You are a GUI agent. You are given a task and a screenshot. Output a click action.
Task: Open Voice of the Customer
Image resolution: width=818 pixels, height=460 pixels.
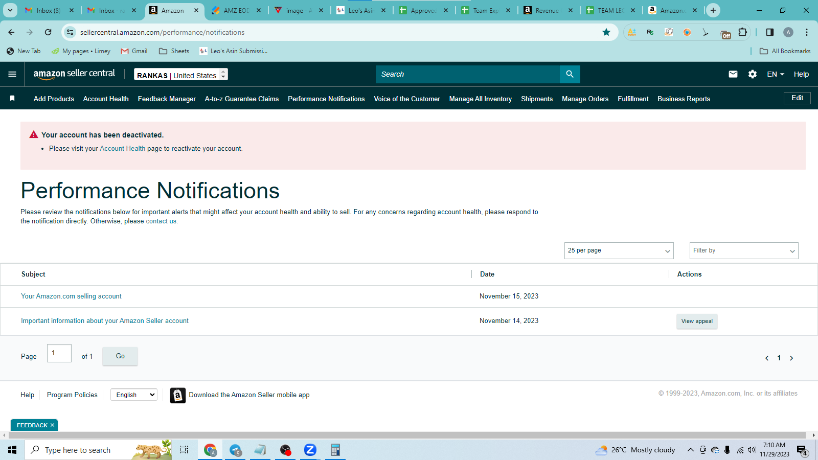[407, 99]
